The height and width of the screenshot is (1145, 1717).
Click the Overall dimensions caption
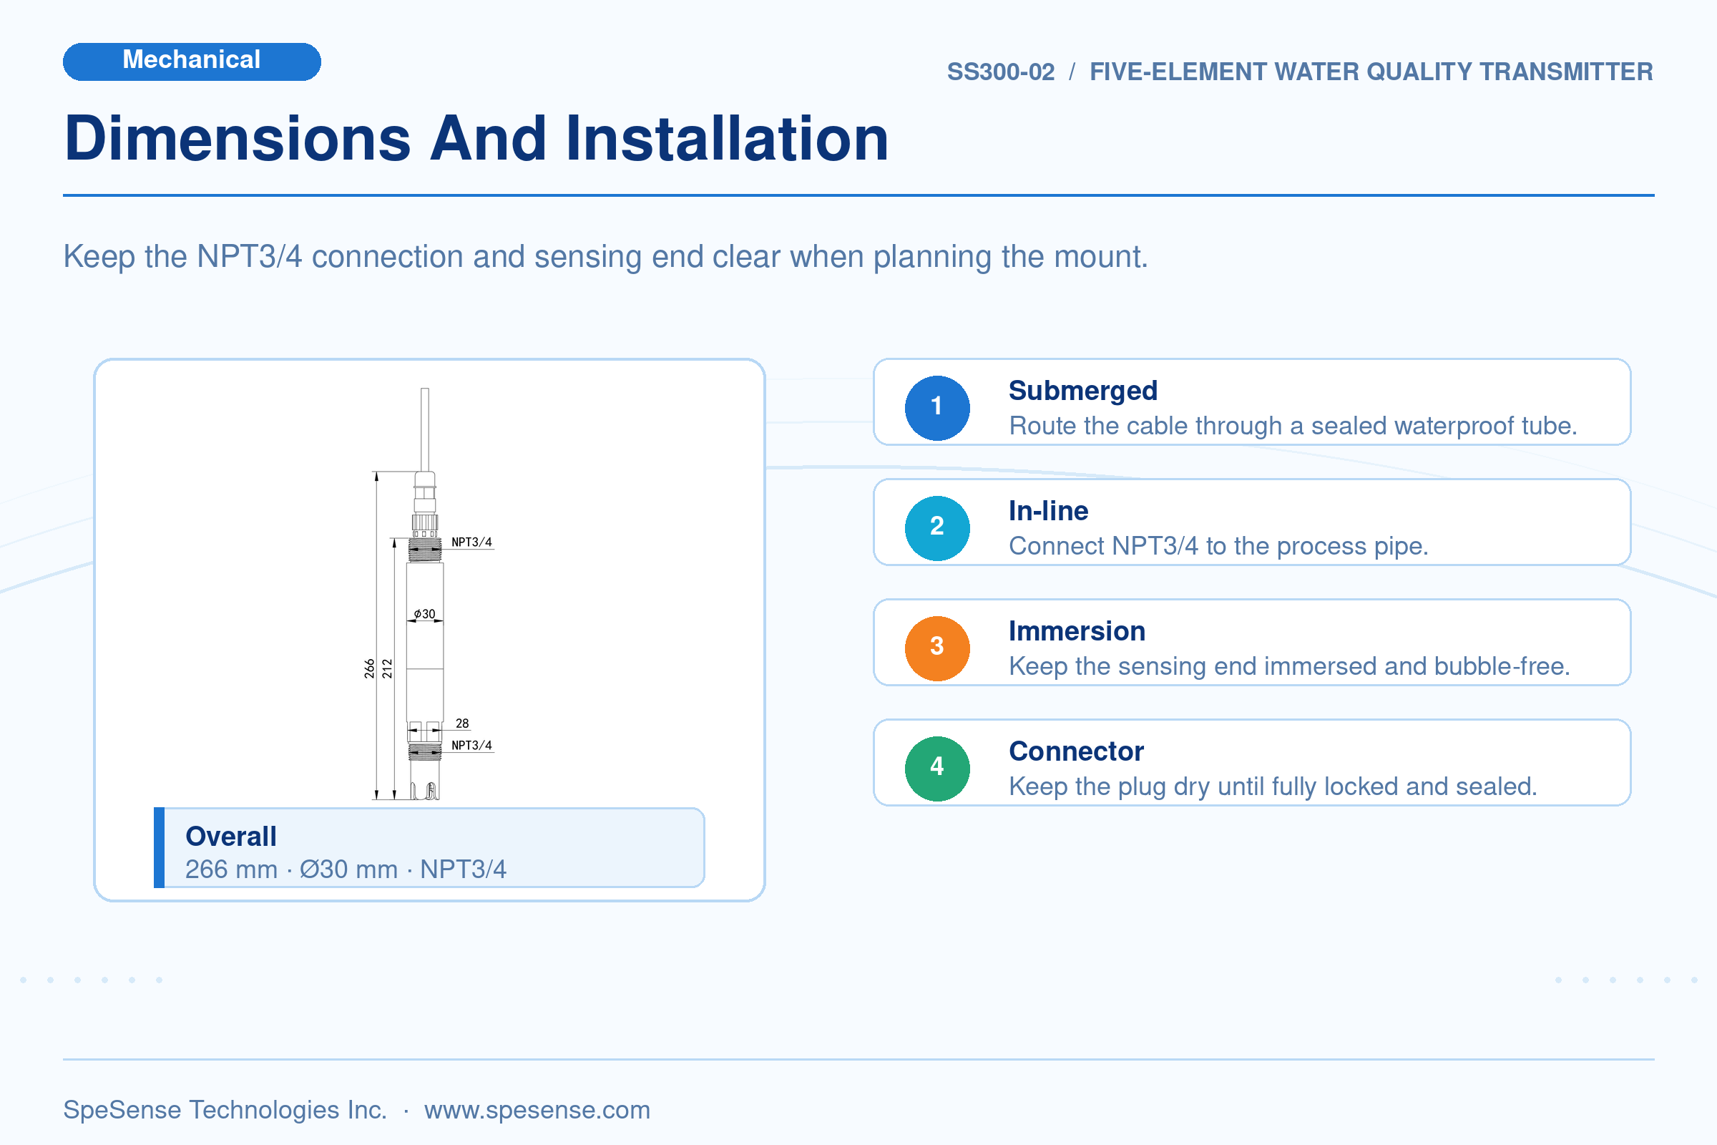pyautogui.click(x=429, y=848)
